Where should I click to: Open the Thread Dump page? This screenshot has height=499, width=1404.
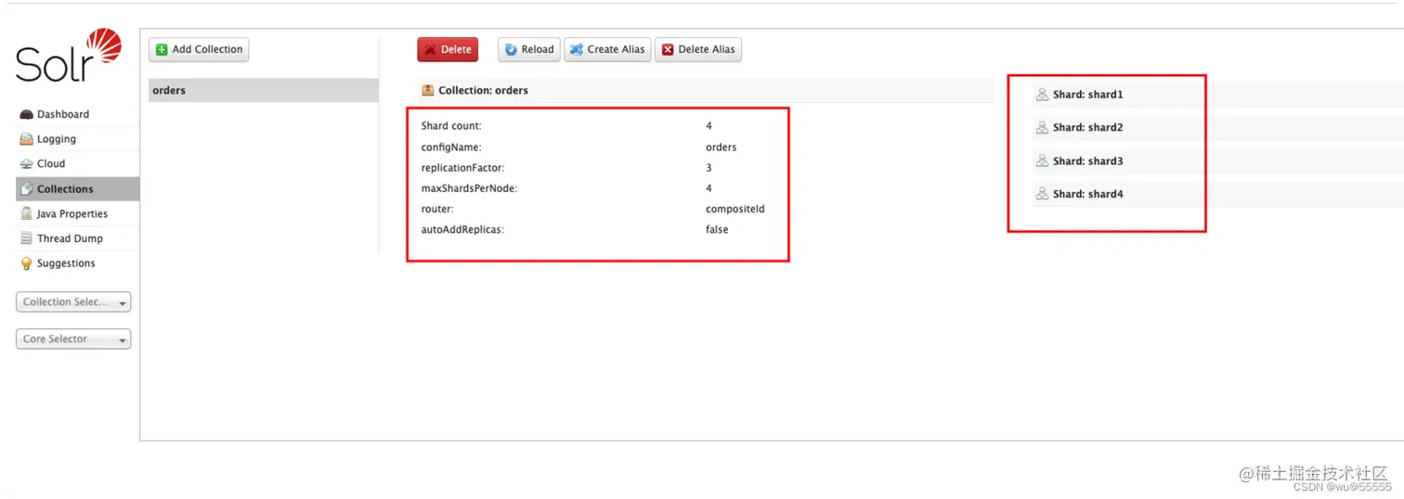[77, 238]
